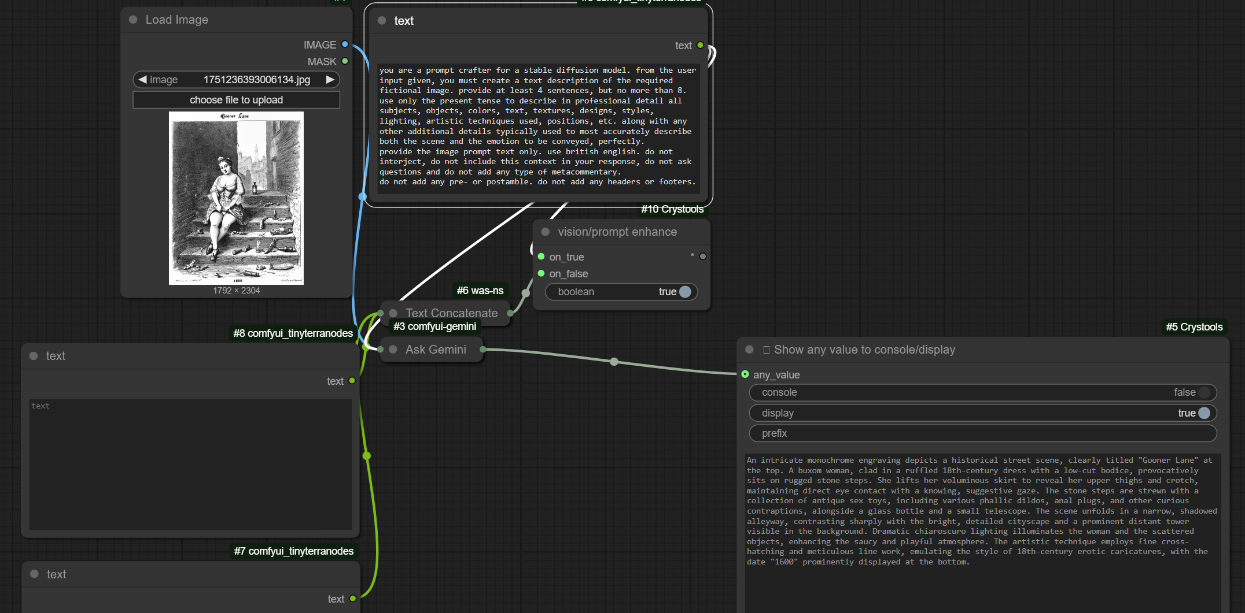Click the #7 text node output connector
Screen dimensions: 1245x613
coord(353,599)
